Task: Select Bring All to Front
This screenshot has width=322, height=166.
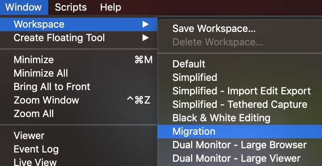Action: [x=52, y=87]
